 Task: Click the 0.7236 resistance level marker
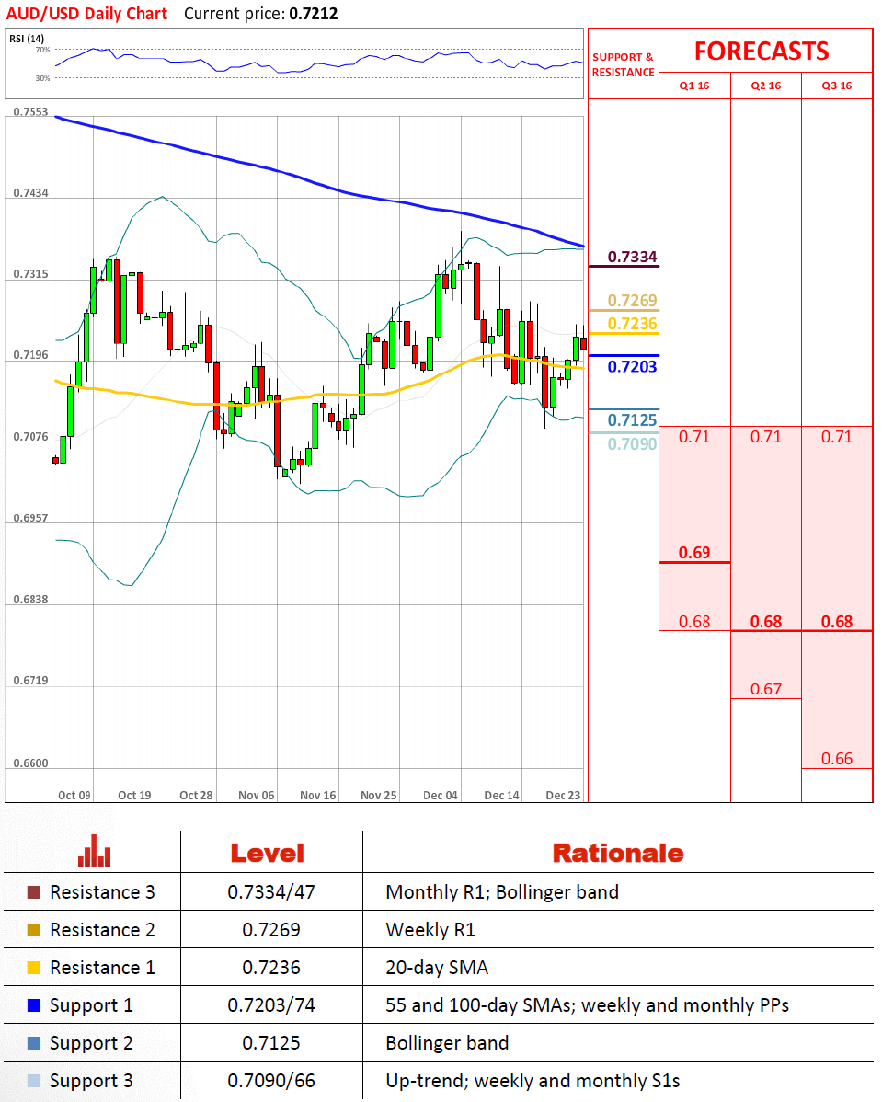[x=632, y=324]
